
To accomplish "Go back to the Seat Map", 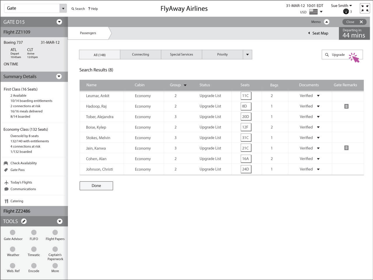I will (x=318, y=33).
